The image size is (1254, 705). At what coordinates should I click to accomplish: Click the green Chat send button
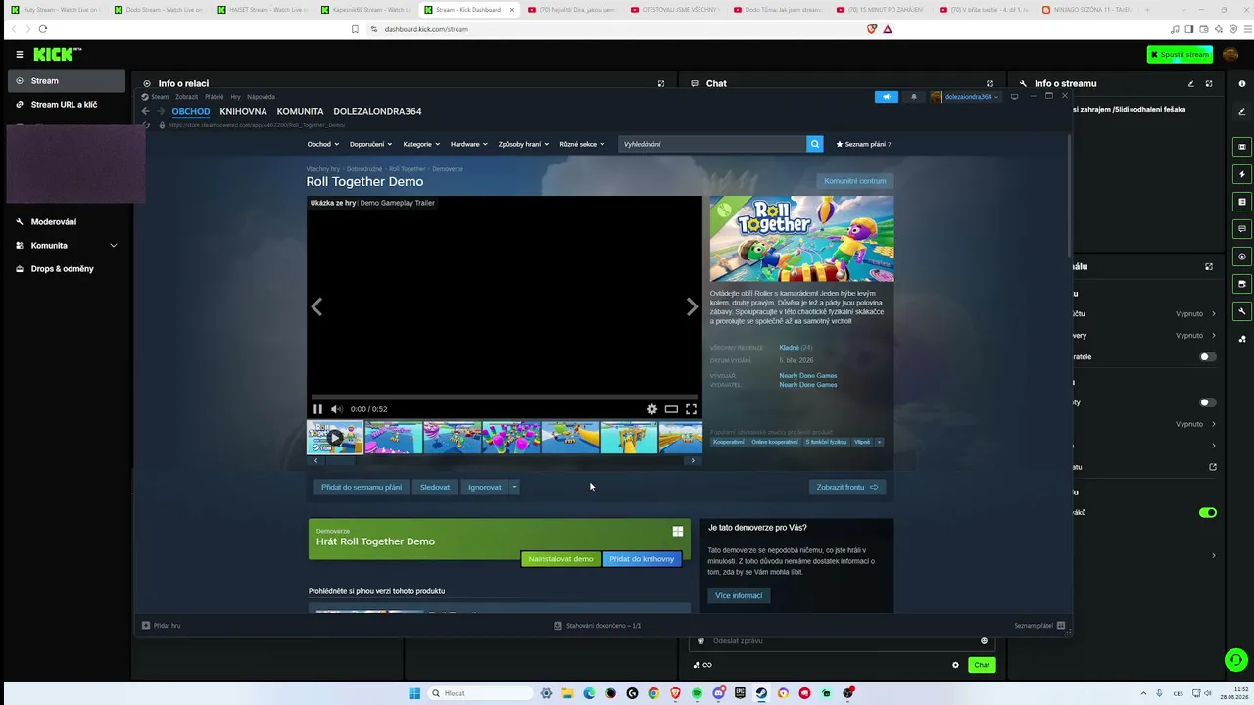(x=982, y=665)
